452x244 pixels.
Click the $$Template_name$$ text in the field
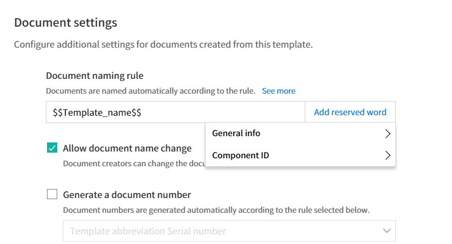coord(97,112)
